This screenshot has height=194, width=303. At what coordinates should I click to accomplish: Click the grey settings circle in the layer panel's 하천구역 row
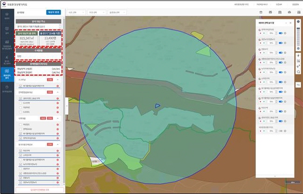(285, 112)
